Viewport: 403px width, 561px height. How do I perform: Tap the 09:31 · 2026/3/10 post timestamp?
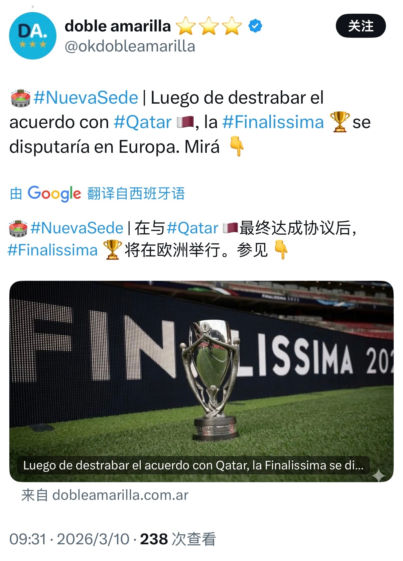click(69, 539)
